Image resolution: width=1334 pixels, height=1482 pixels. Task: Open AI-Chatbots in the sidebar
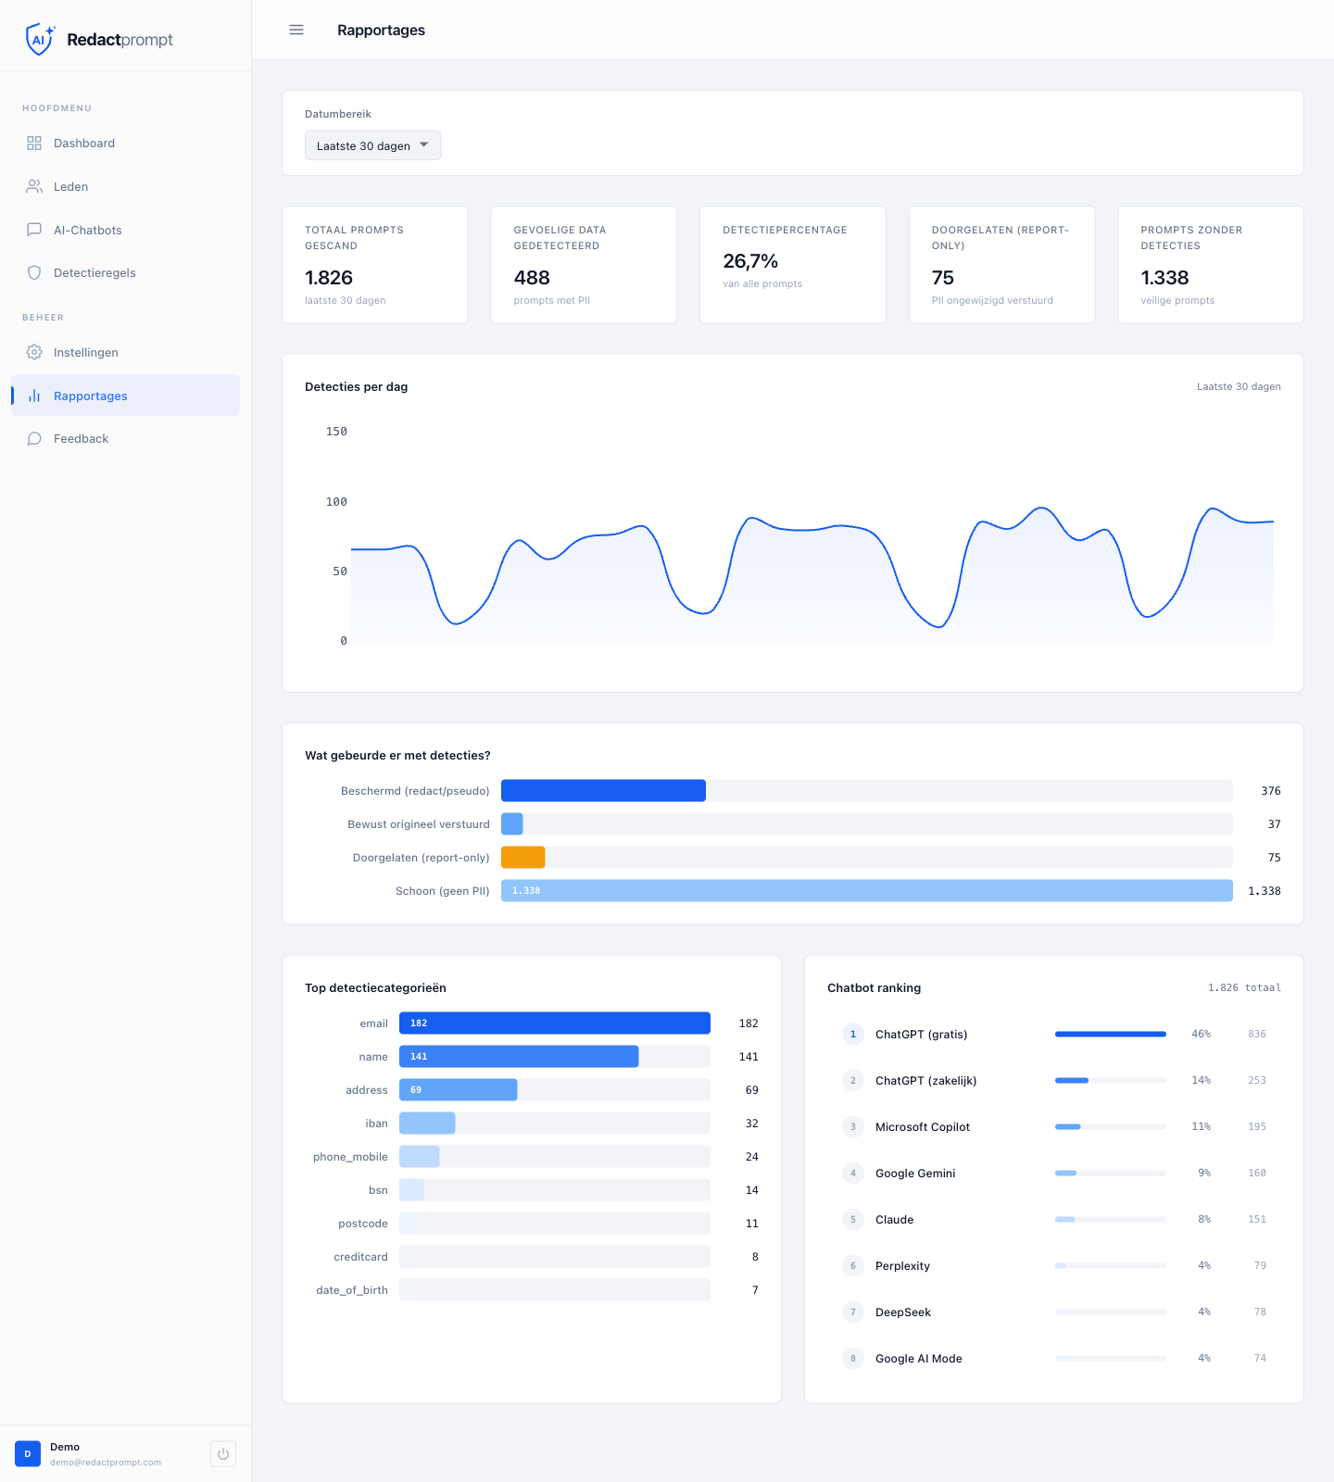tap(125, 230)
